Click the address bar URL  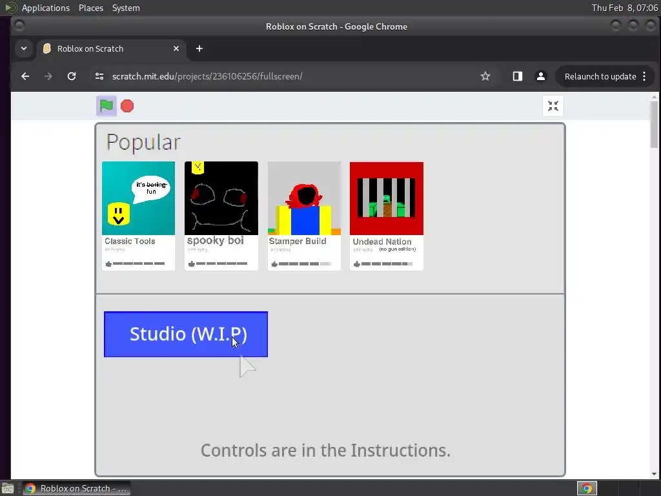point(207,76)
